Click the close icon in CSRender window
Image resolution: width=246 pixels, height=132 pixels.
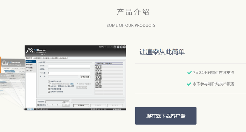tap(124, 47)
